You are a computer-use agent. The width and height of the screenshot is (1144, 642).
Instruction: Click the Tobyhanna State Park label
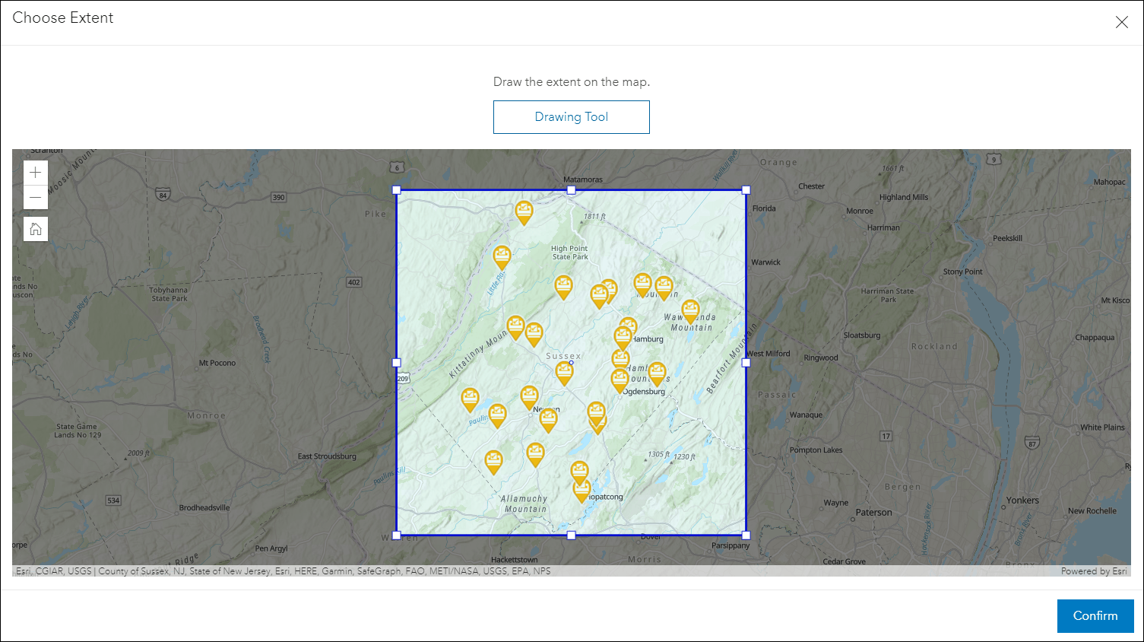tap(169, 294)
